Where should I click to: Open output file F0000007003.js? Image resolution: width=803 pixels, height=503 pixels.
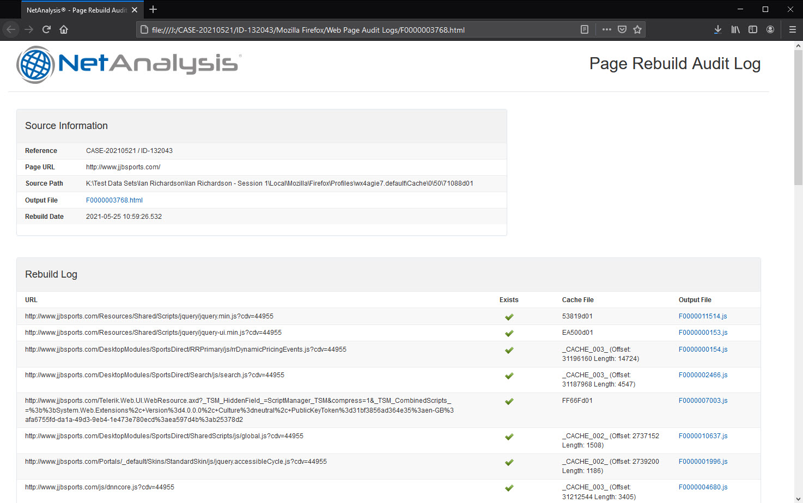click(x=703, y=401)
